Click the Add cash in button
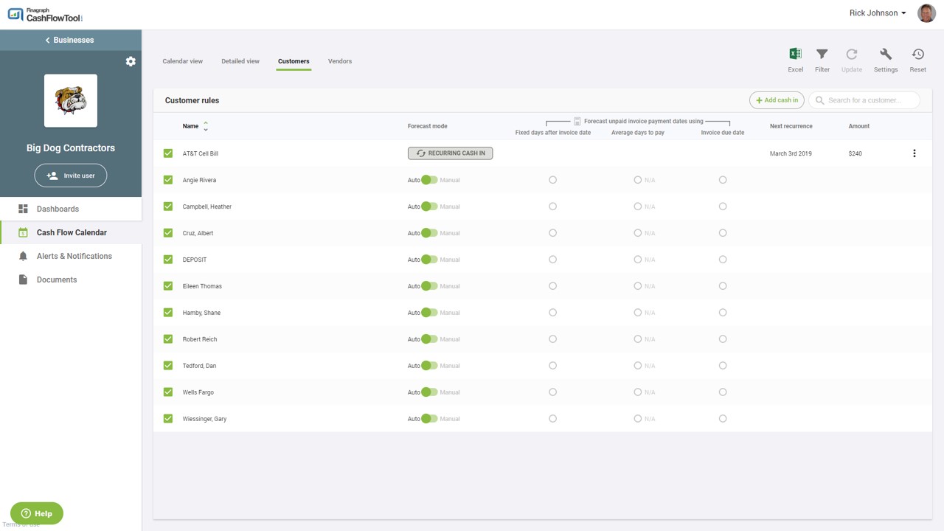Viewport: 944px width, 531px height. 777,100
